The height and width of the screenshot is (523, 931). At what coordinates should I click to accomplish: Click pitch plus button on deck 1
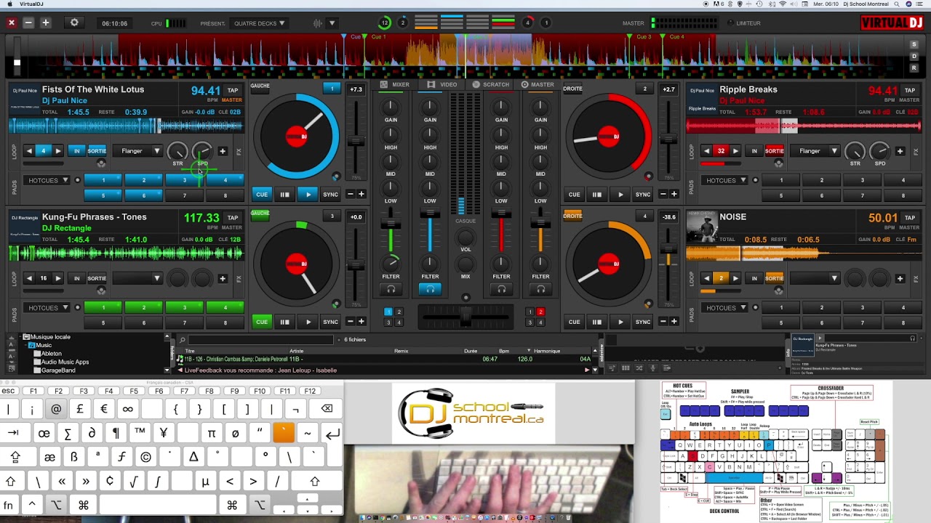pos(361,195)
